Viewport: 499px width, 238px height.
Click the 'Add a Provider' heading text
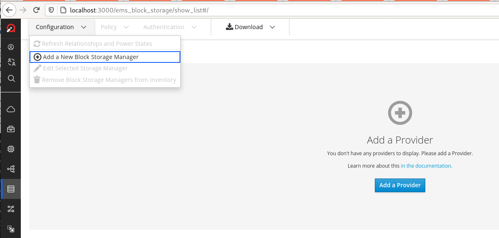tap(400, 140)
